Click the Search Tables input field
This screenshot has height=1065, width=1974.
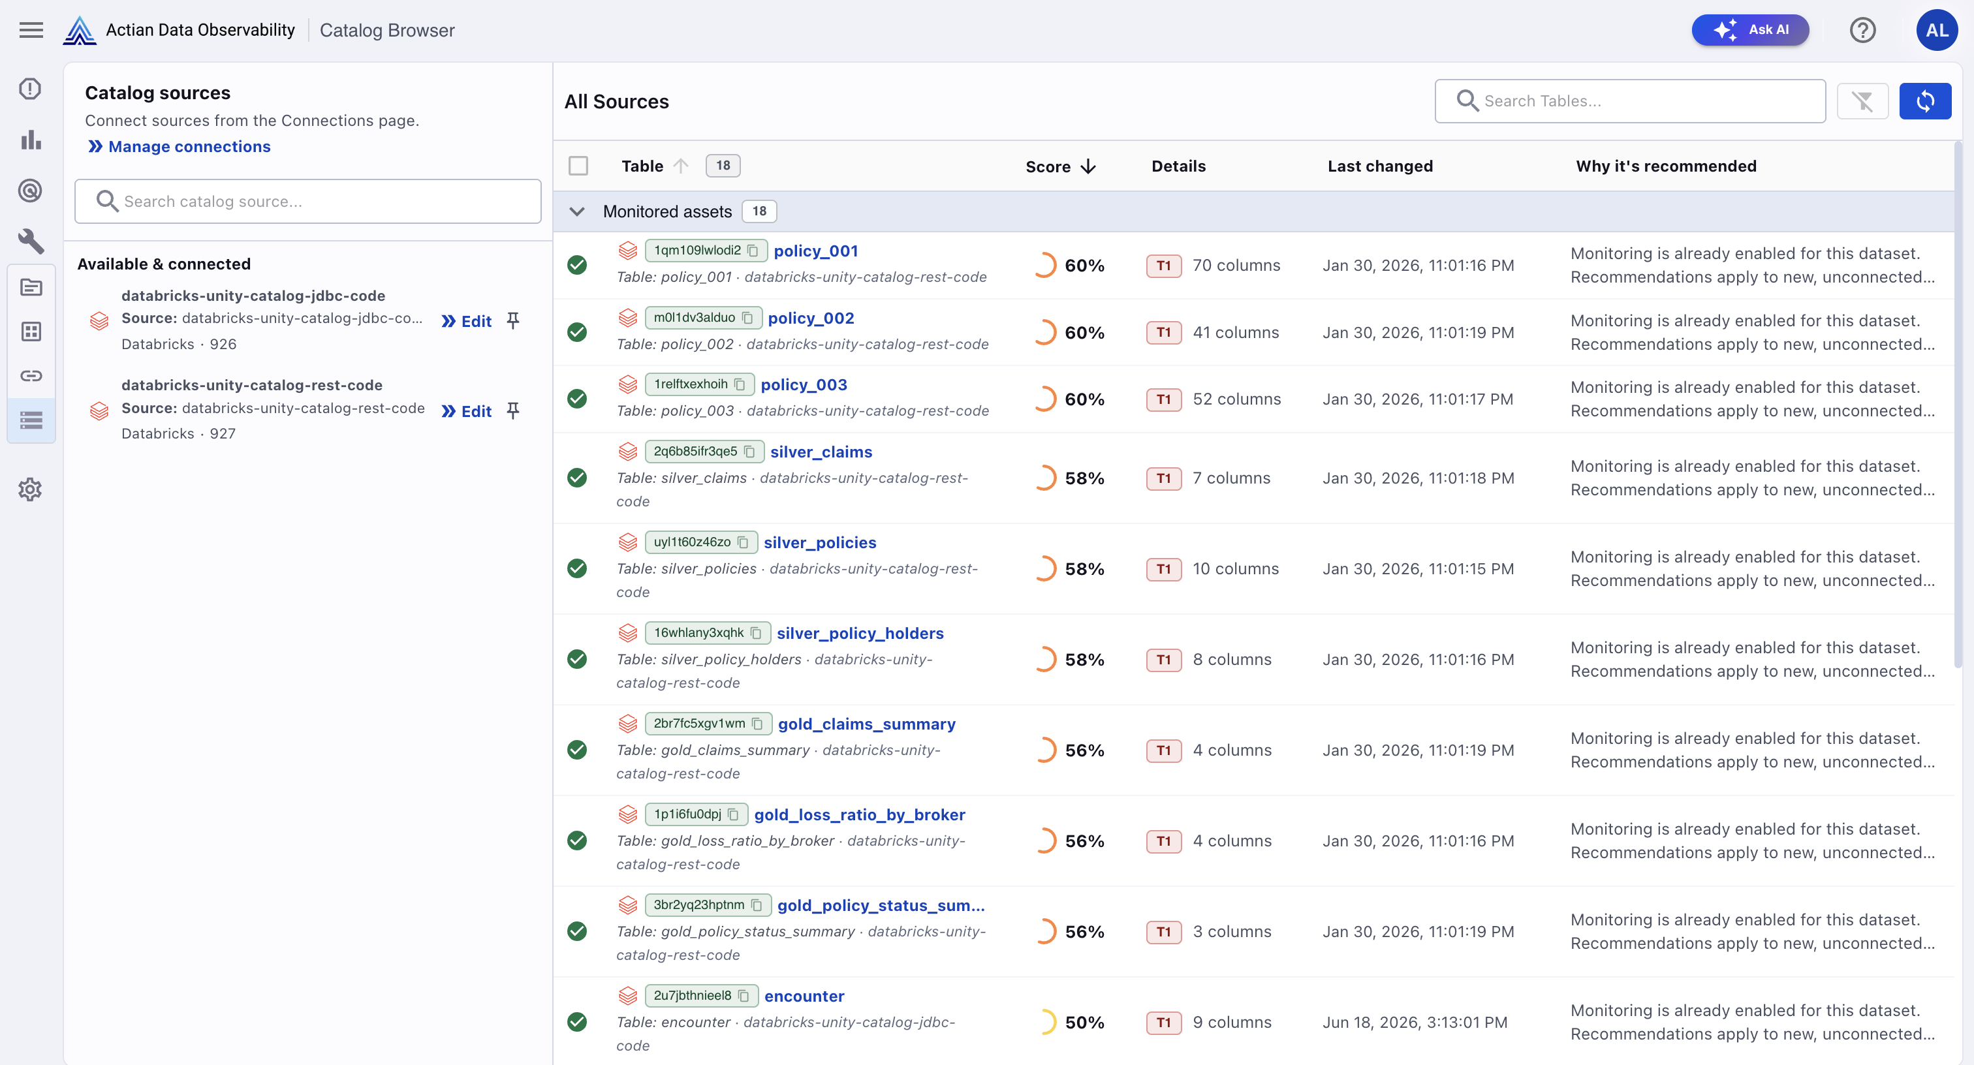pos(1630,101)
